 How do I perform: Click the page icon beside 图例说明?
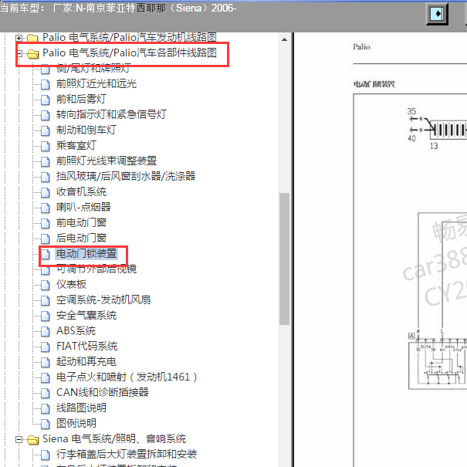tap(46, 424)
